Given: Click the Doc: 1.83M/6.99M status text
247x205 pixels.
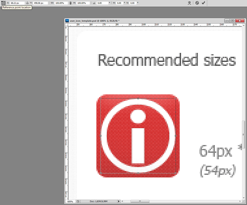Looking at the screenshot, I should point(99,201).
